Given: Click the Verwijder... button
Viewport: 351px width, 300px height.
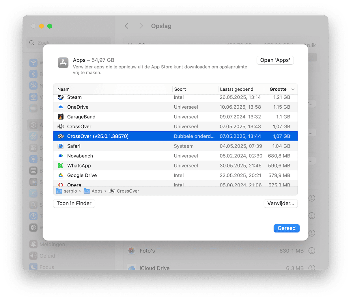Looking at the screenshot, I should pyautogui.click(x=281, y=204).
